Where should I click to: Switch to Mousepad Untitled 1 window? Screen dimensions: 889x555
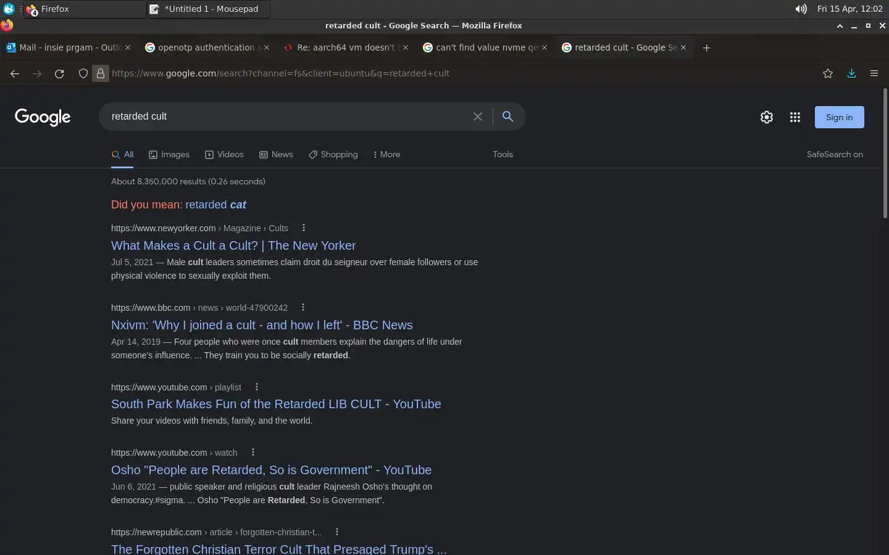tap(209, 9)
